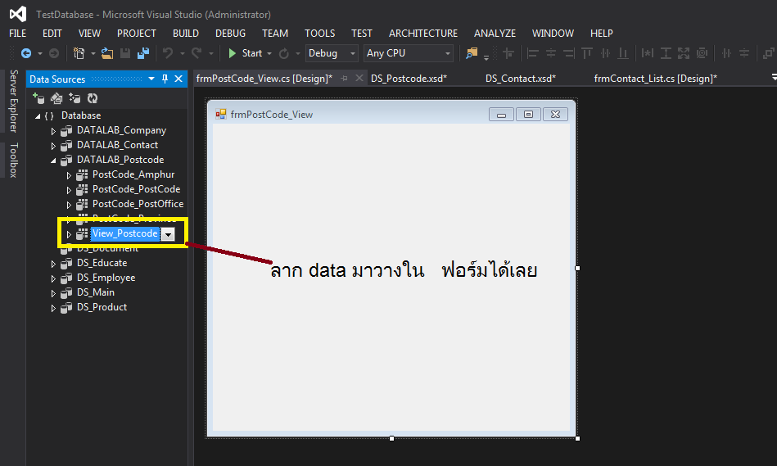Click the Find in Files folder icon
Screen dimensions: 777x466
[472, 53]
